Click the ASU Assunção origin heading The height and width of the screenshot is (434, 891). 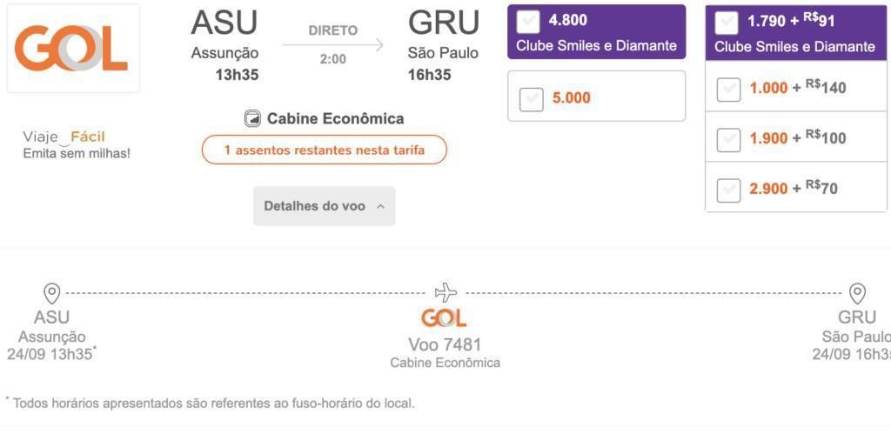224,34
